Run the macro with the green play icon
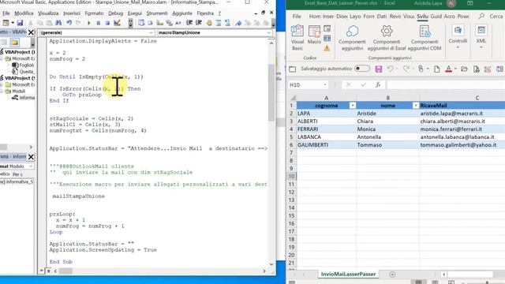Image resolution: width=505 pixels, height=284 pixels. point(89,23)
